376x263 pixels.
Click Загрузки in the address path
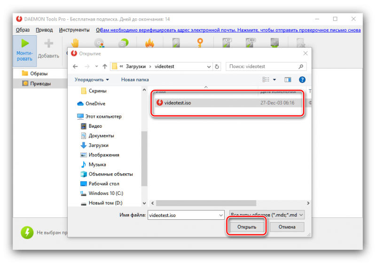click(136, 66)
